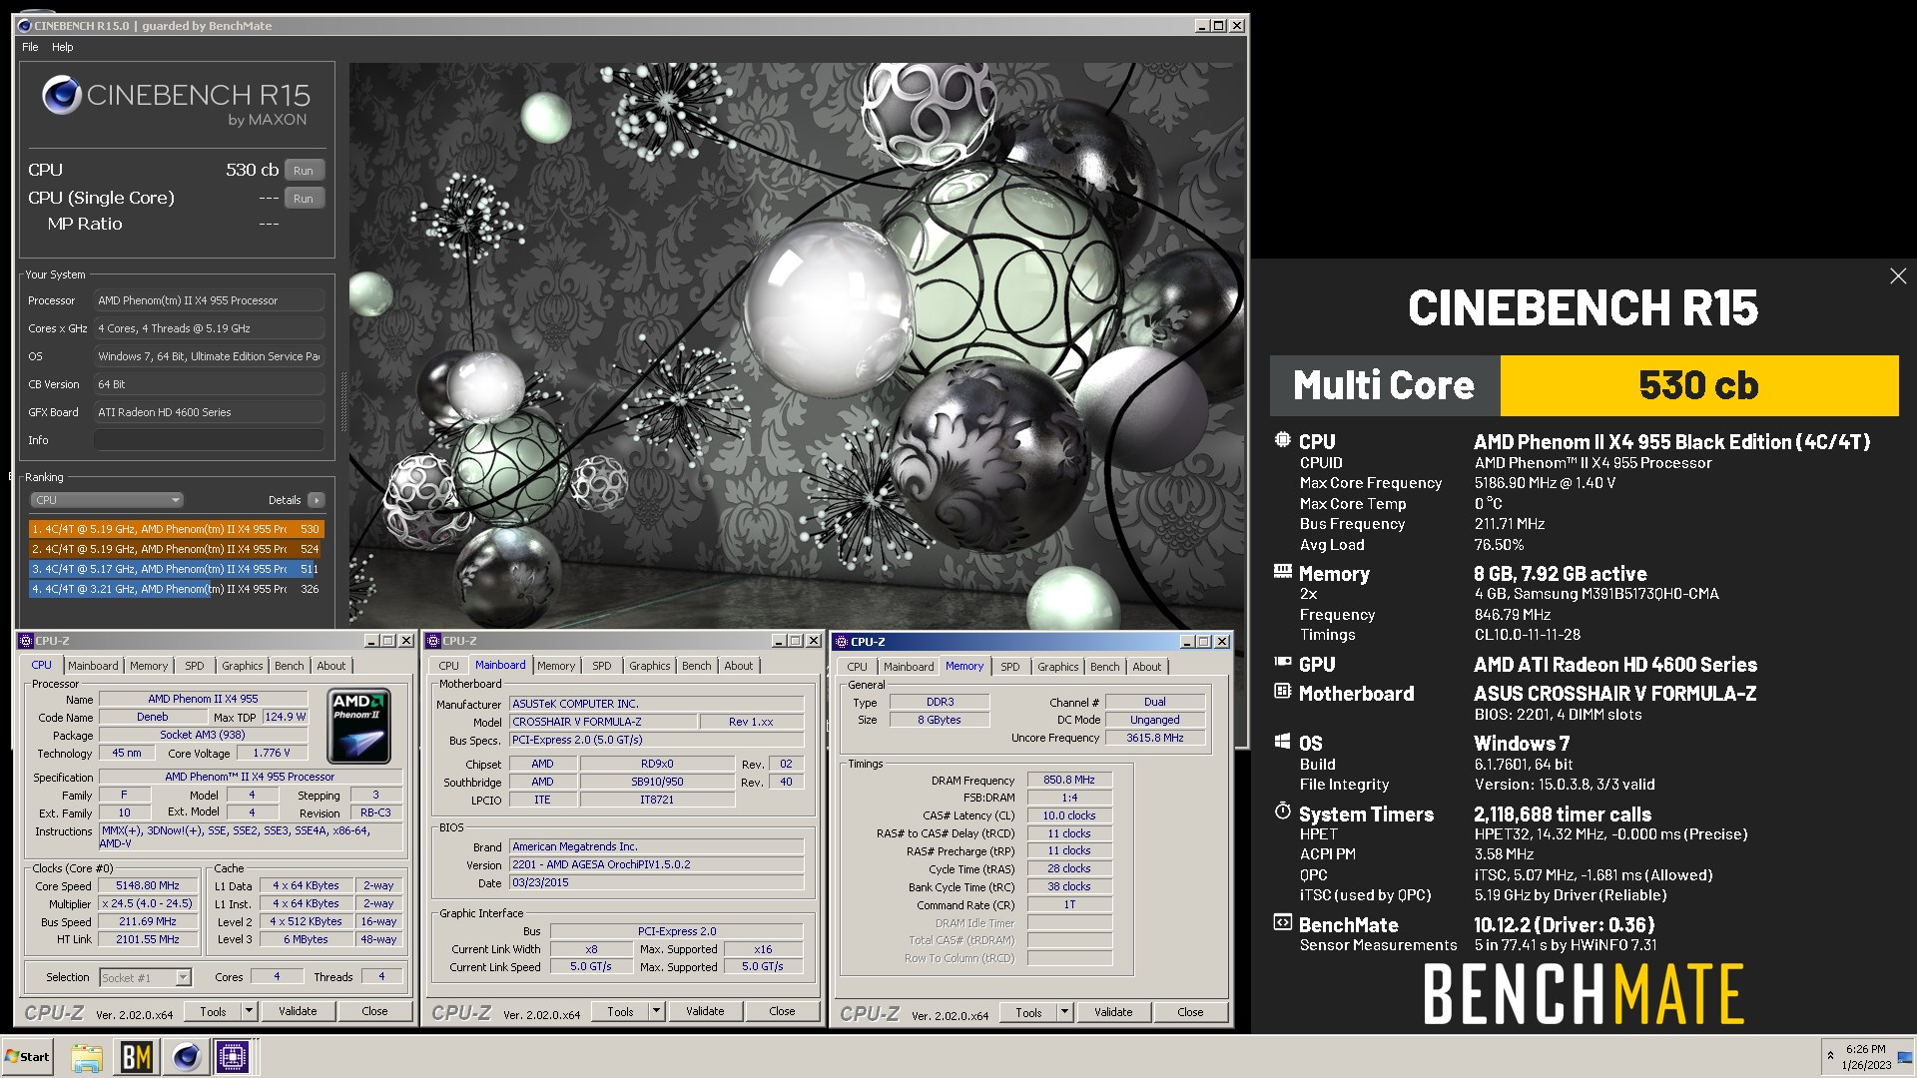Click the BenchMate CPU chip icon

tap(1283, 440)
